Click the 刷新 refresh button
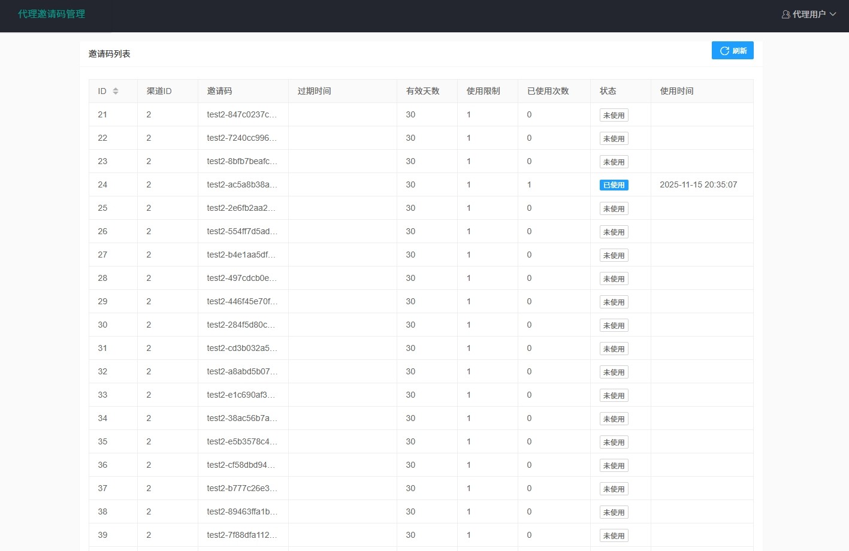Image resolution: width=849 pixels, height=551 pixels. [x=732, y=51]
